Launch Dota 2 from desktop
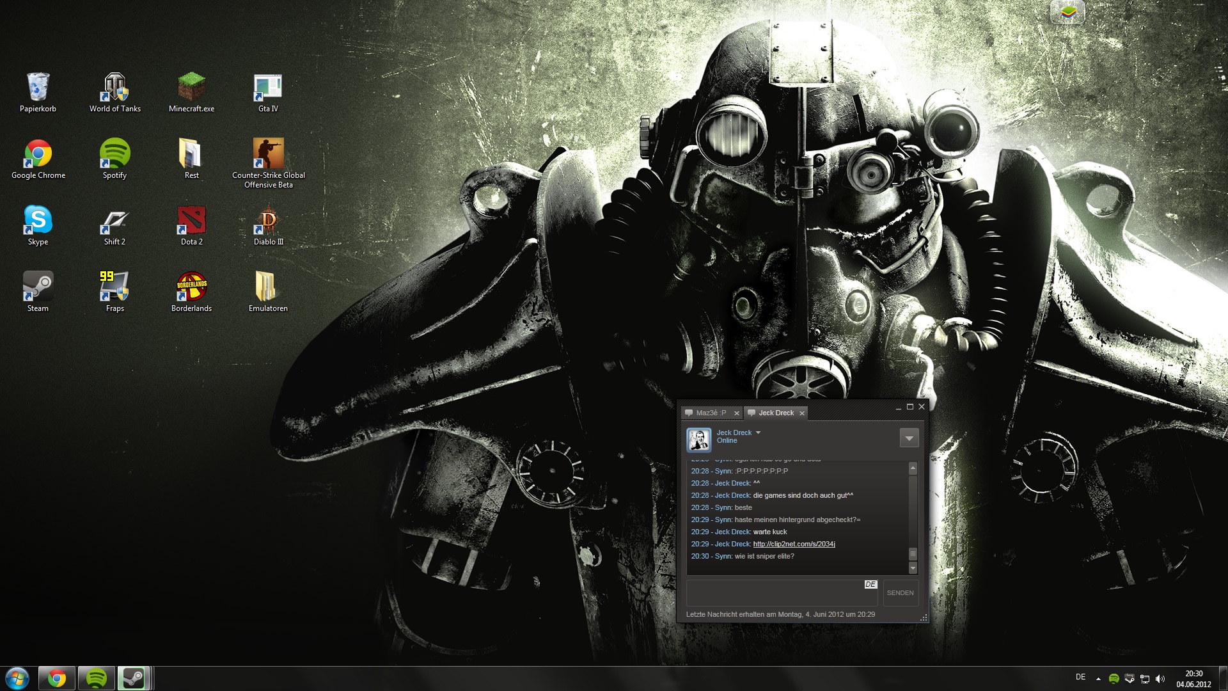Image resolution: width=1228 pixels, height=691 pixels. point(191,221)
